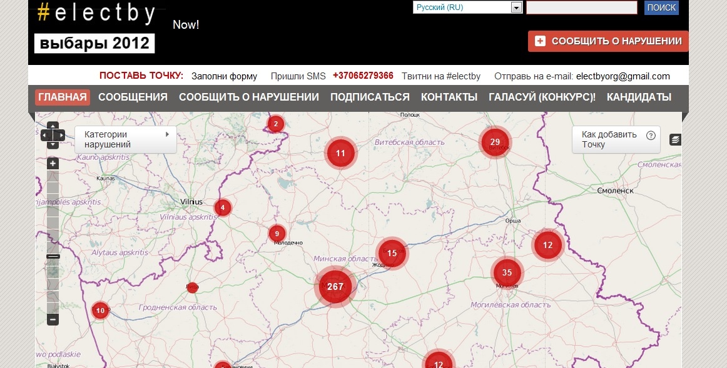Pan the map right with arrow control
The height and width of the screenshot is (368, 727).
pyautogui.click(x=61, y=135)
